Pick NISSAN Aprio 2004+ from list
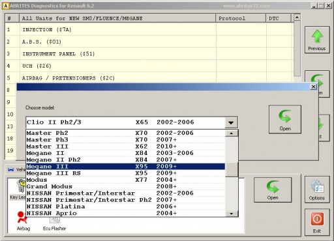The image size is (334, 241). point(125,213)
